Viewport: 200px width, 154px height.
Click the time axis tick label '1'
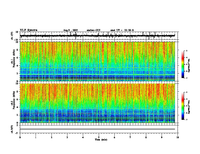36,137
